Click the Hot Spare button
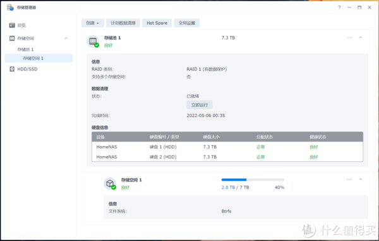 point(157,23)
